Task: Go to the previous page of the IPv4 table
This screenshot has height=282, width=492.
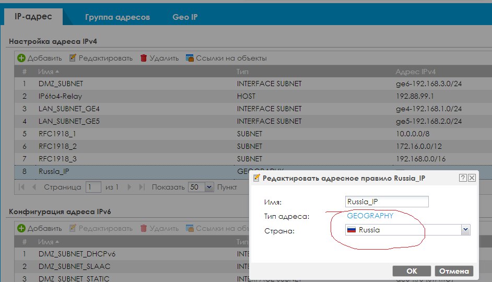Action: 34,187
